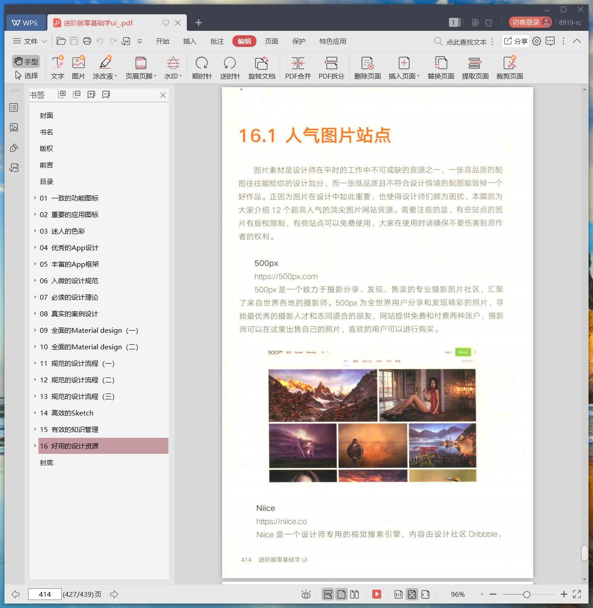Open the outline list icon in left sidebar
This screenshot has height=608, width=593.
coord(14,108)
